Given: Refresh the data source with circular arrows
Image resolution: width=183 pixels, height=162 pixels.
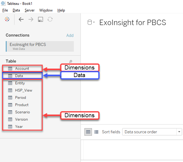Looking at the screenshot, I should tap(50, 19).
